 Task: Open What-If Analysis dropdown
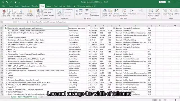click(151, 13)
